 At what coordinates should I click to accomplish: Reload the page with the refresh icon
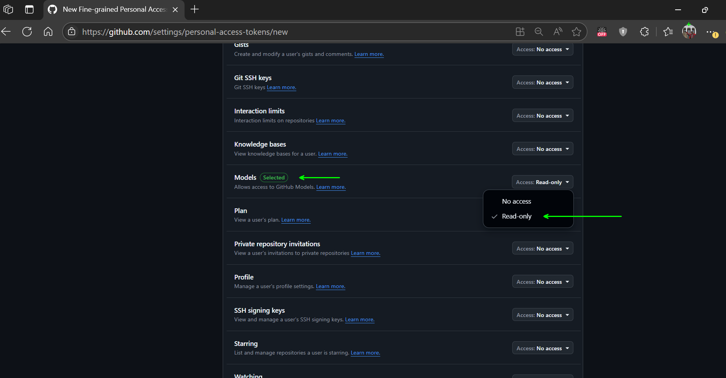point(27,32)
